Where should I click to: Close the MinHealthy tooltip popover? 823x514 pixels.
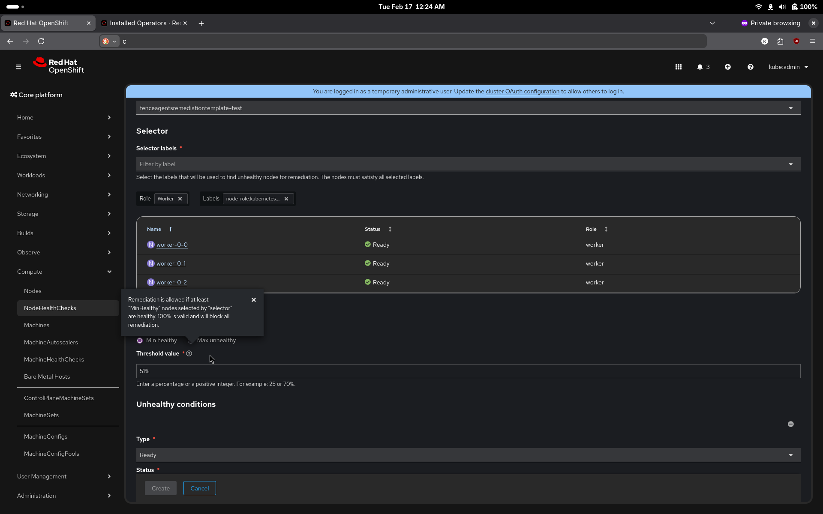click(254, 300)
